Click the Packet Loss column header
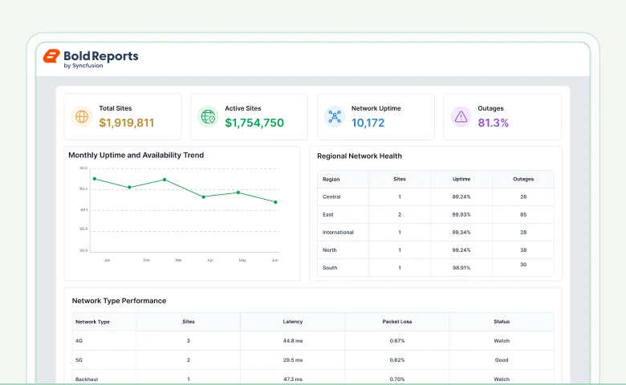 (x=396, y=322)
